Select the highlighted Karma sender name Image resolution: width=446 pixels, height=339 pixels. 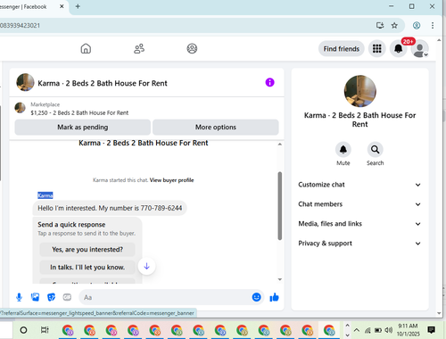click(x=45, y=195)
